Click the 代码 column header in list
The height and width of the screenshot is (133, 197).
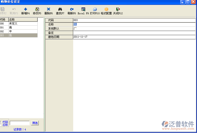click(x=4, y=20)
